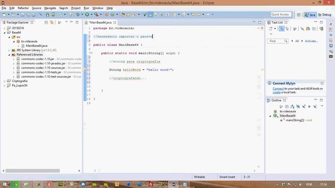Open the Project menu
The image size is (335, 188).
(75, 8)
